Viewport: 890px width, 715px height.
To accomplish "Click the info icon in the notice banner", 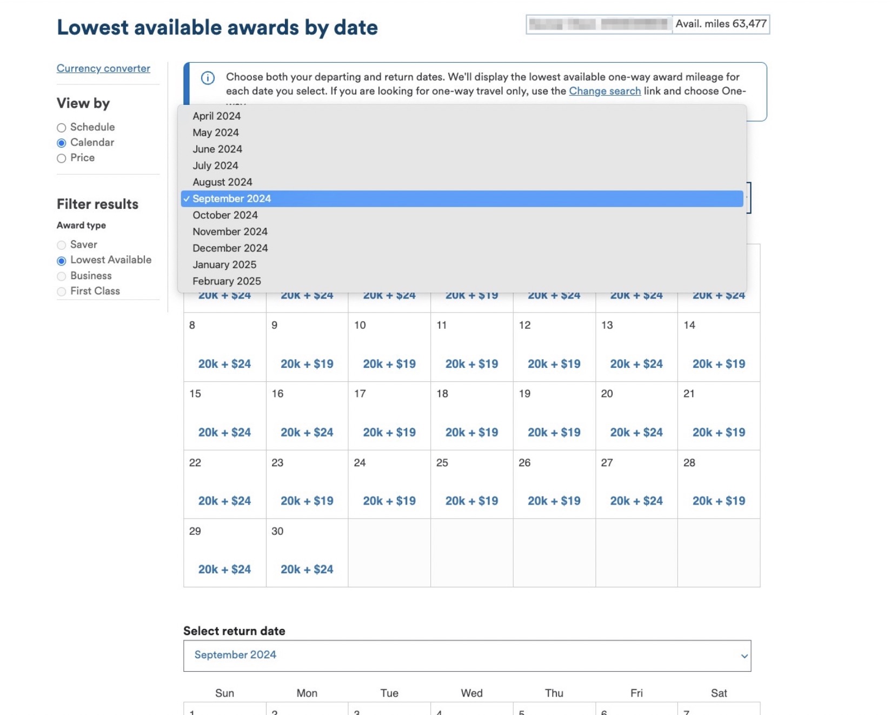I will coord(208,78).
